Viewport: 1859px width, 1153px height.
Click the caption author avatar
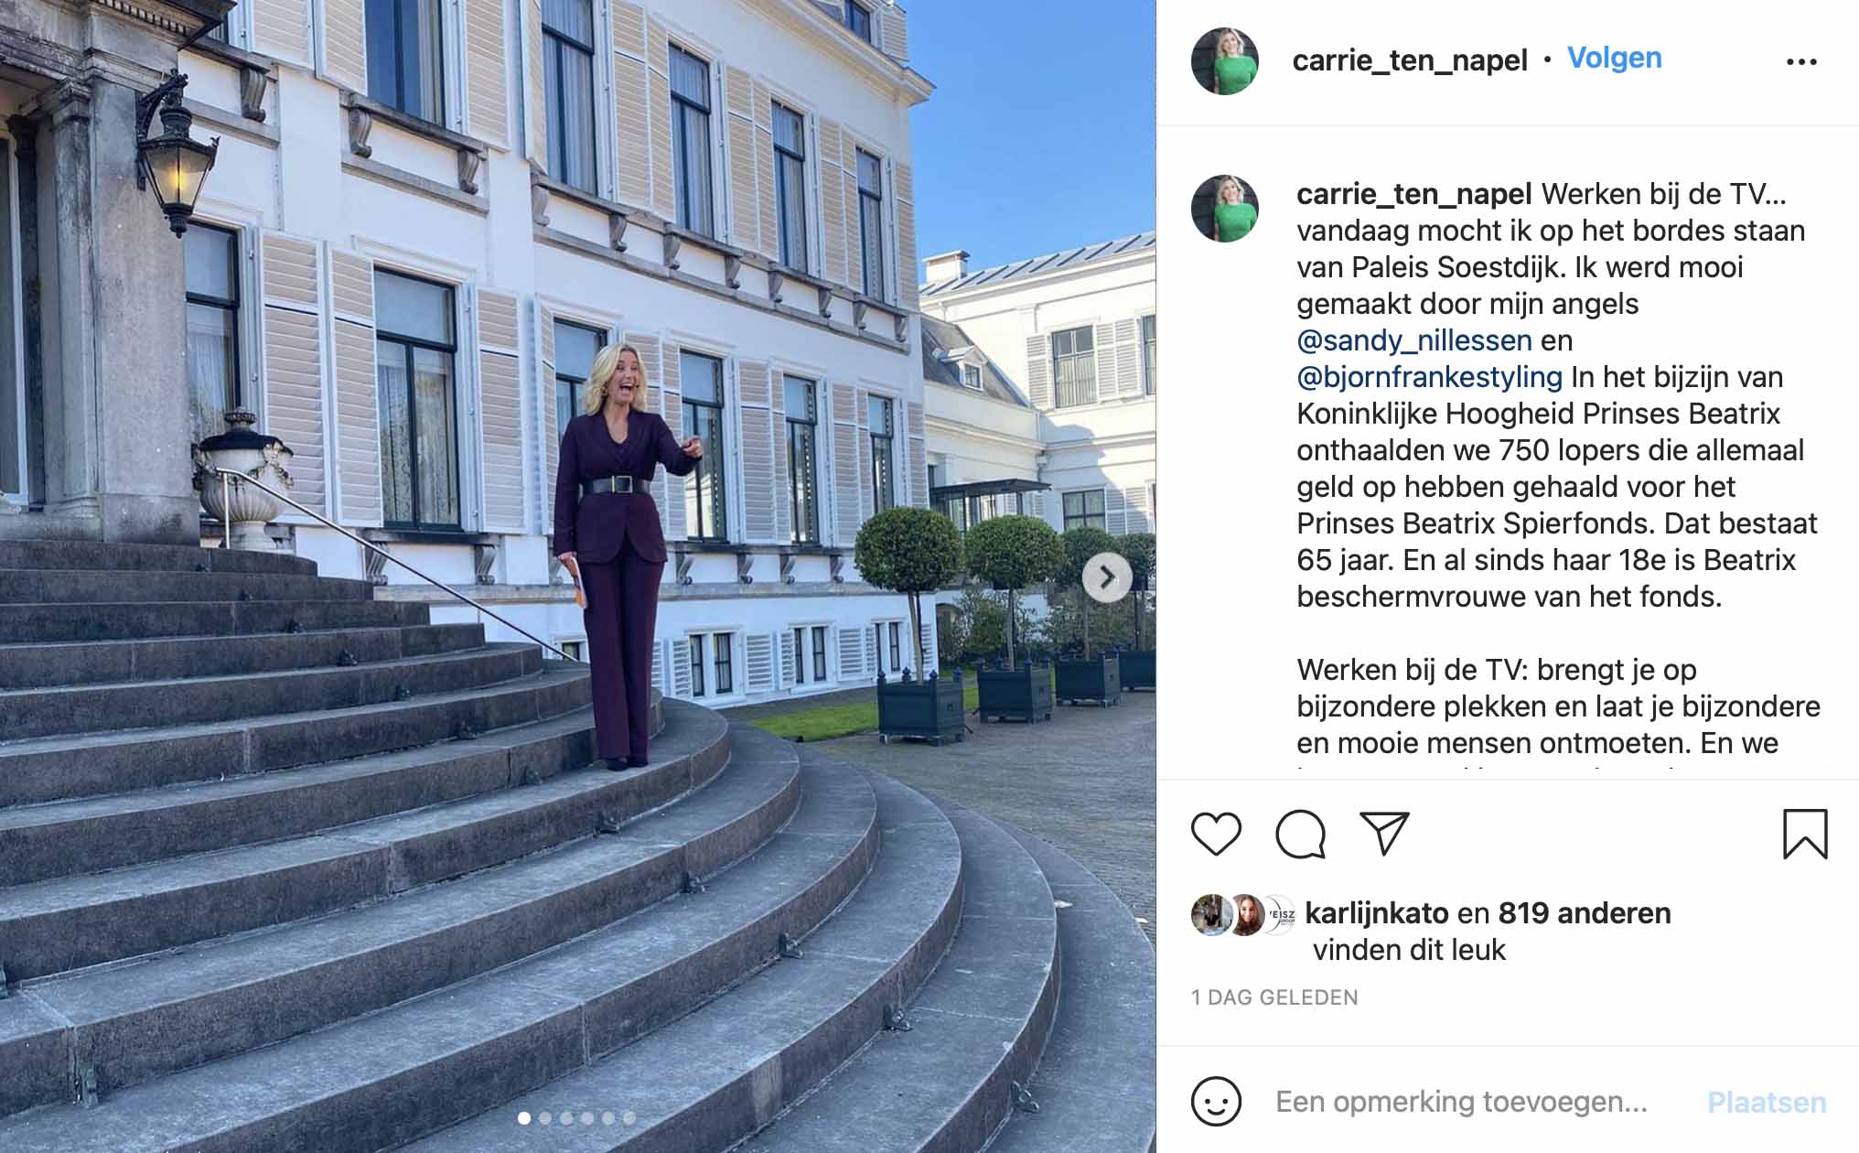click(1224, 209)
